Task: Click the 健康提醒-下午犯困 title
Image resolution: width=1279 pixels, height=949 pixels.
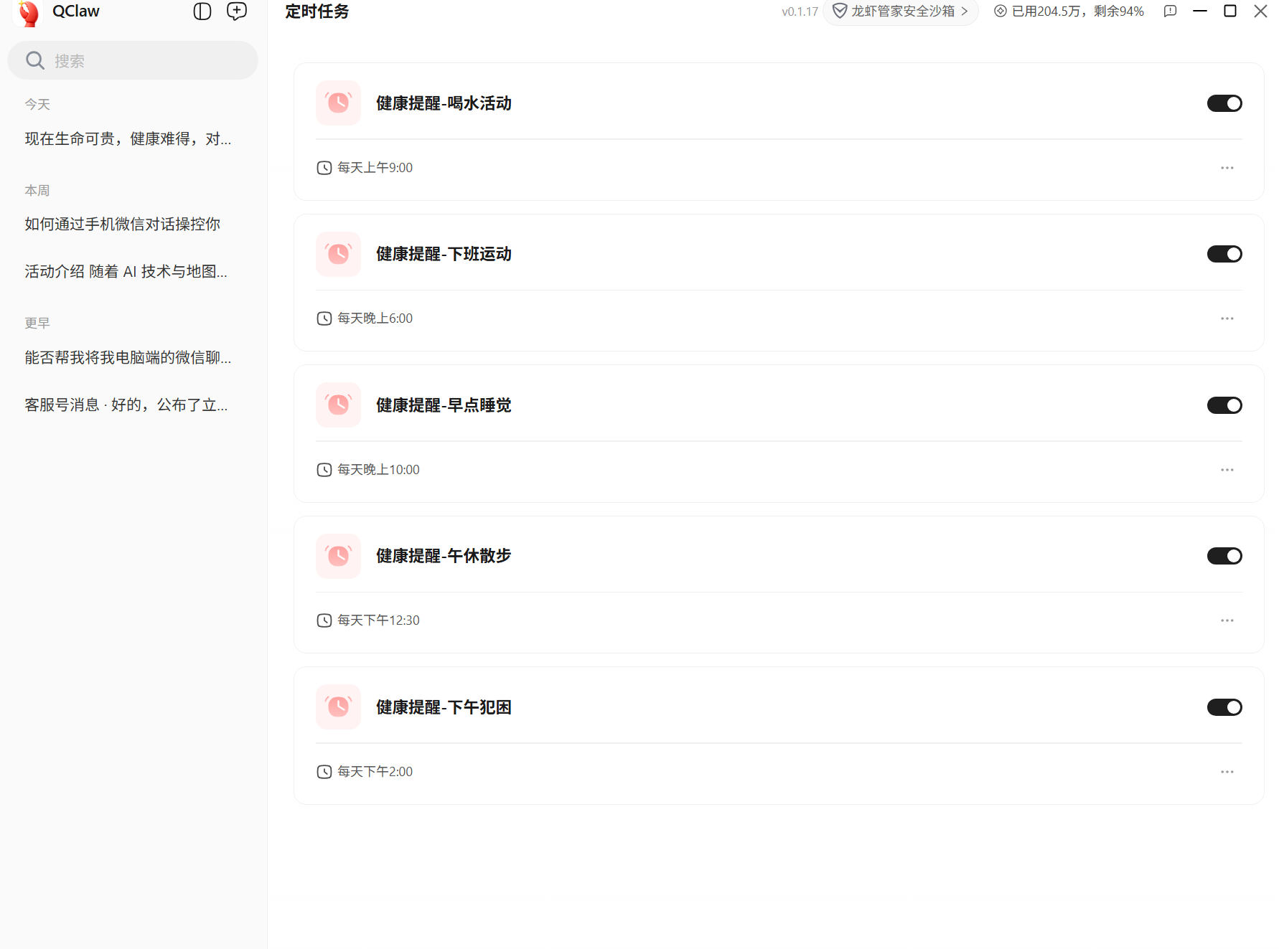Action: pos(444,707)
